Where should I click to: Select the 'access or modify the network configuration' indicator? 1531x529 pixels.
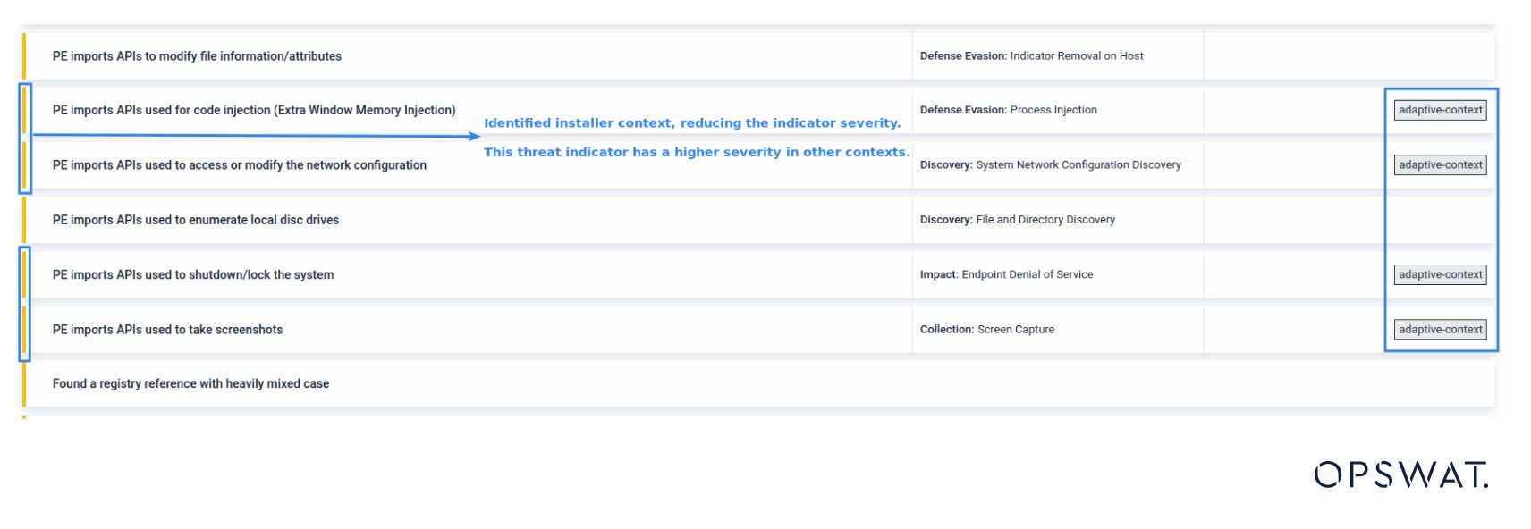pos(239,164)
